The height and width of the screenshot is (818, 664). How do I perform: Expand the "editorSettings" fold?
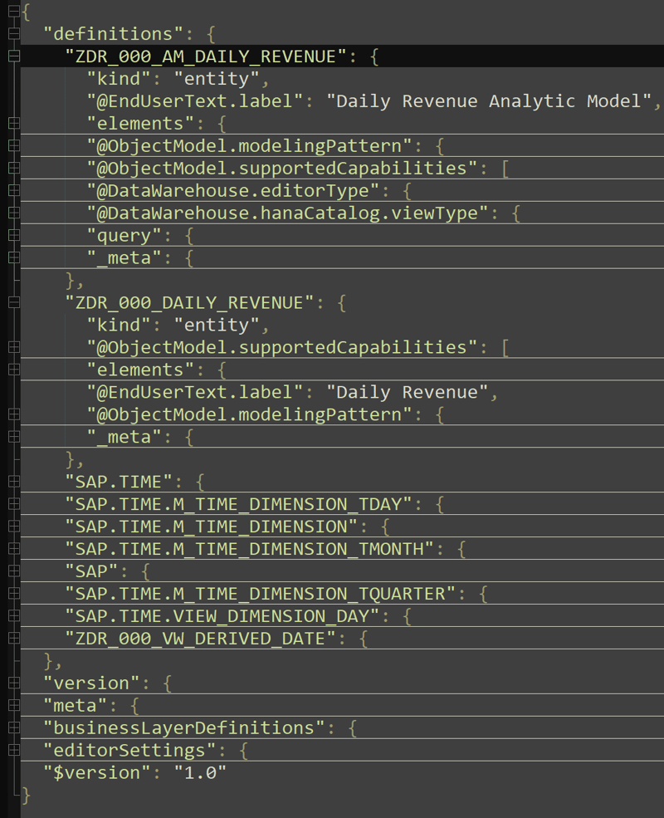14,750
